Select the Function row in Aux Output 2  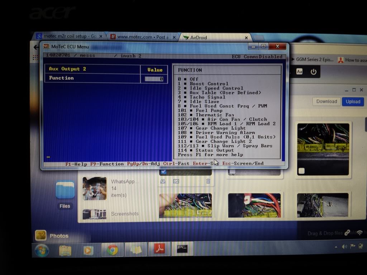tap(106, 78)
